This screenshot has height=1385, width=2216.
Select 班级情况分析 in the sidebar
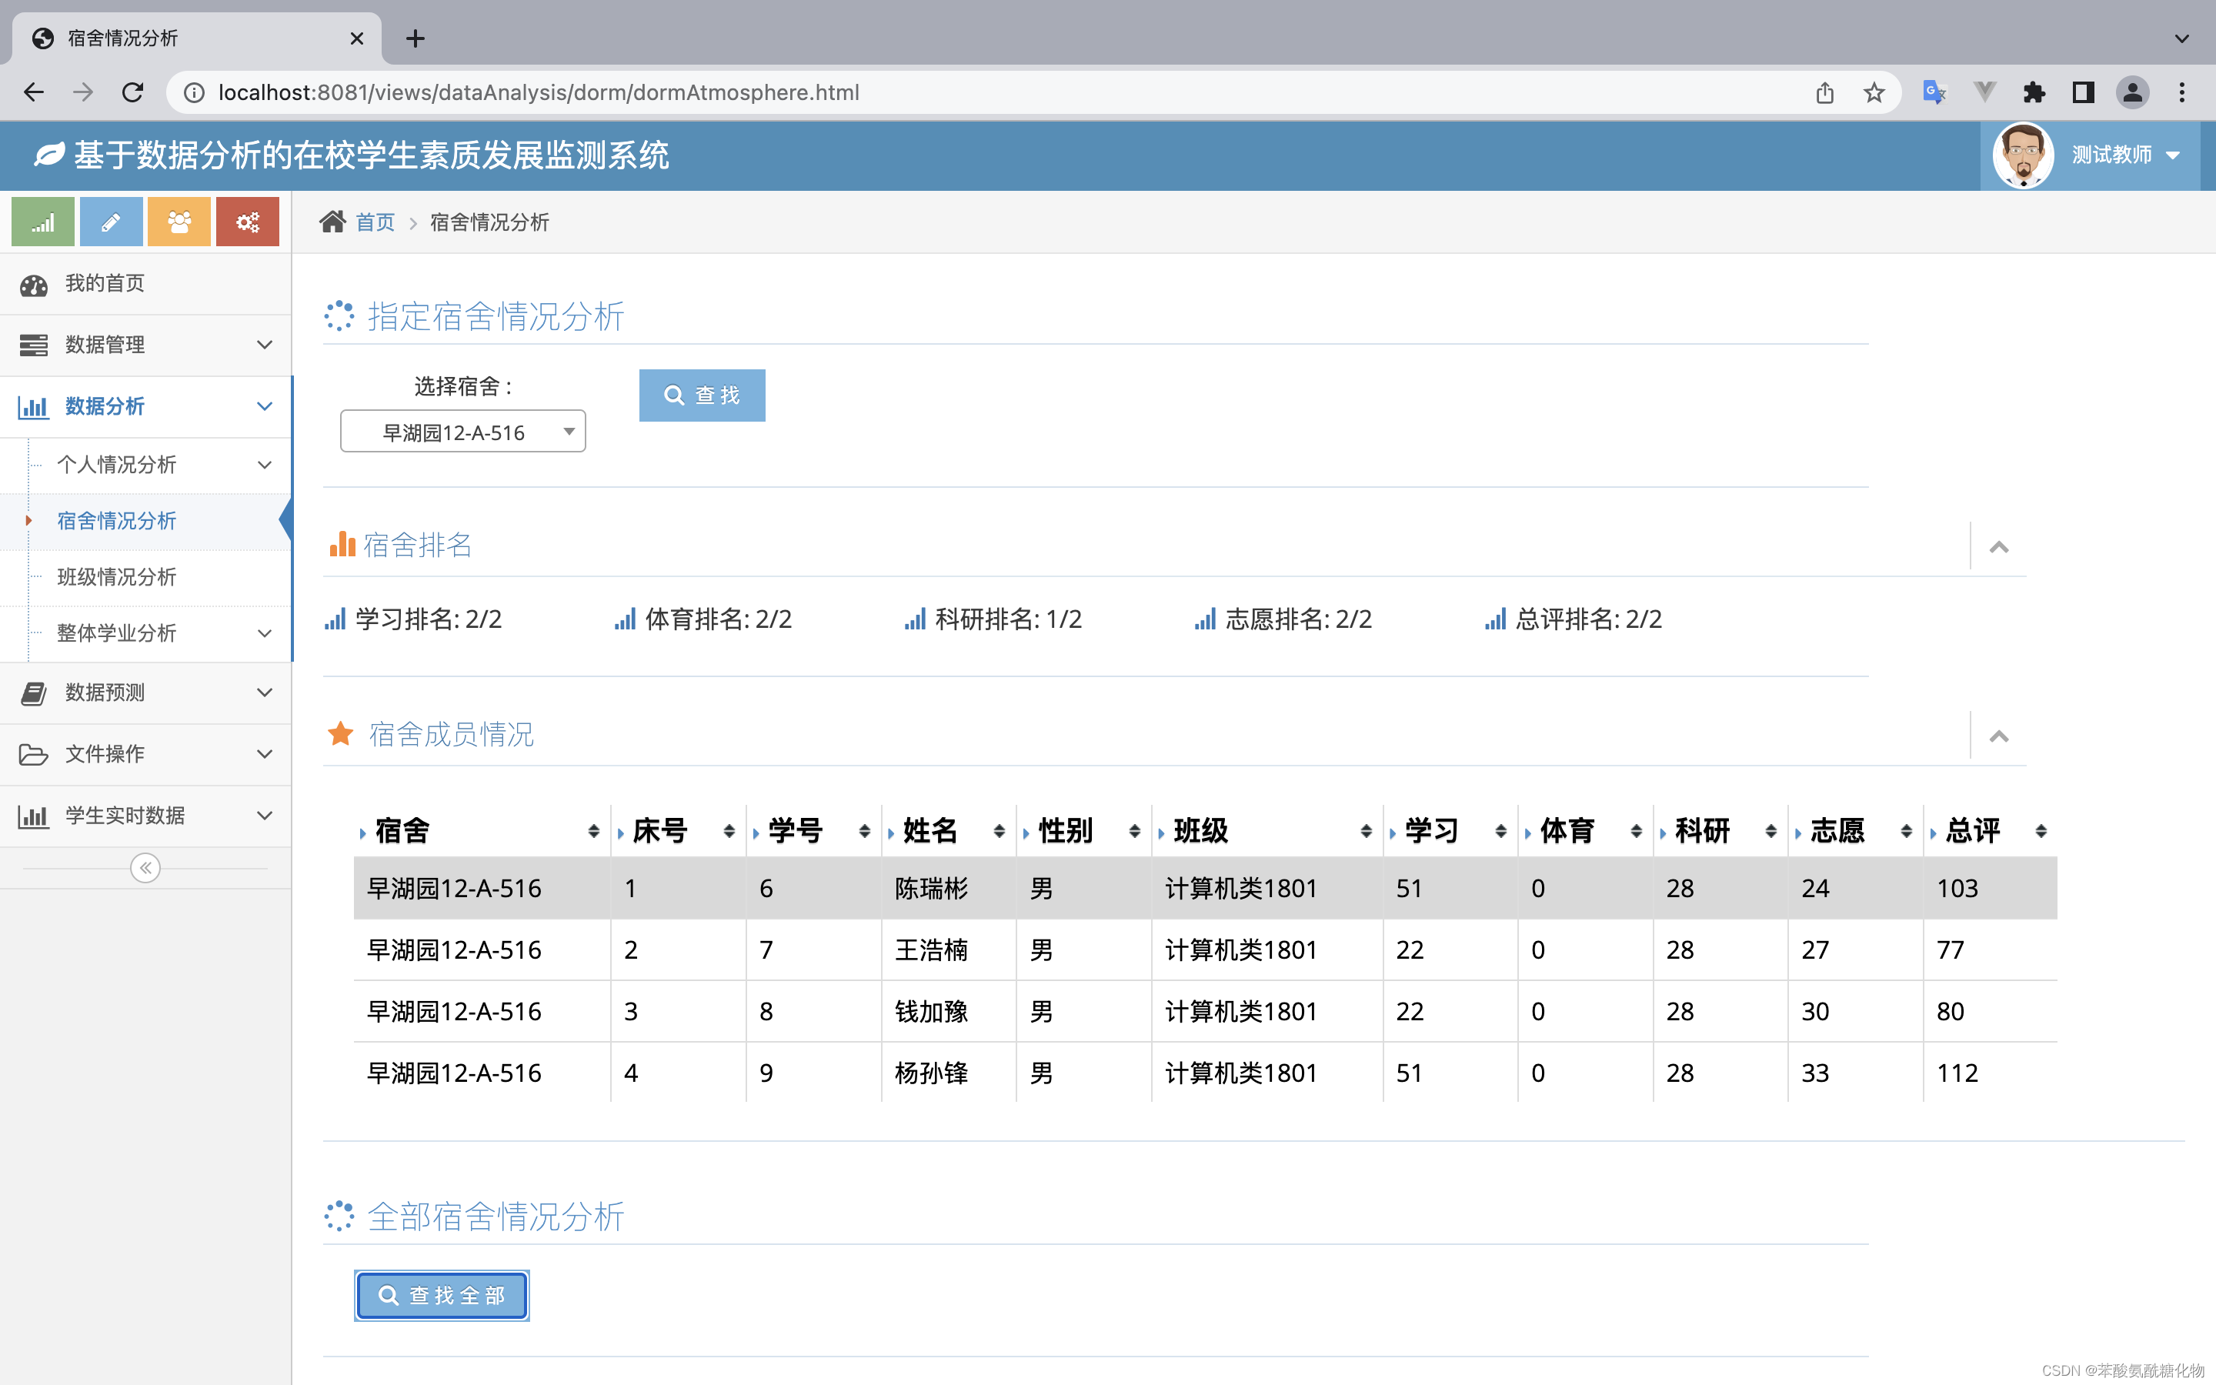click(x=116, y=577)
